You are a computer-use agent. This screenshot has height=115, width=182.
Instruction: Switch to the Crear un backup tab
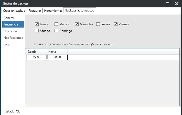pos(14,11)
